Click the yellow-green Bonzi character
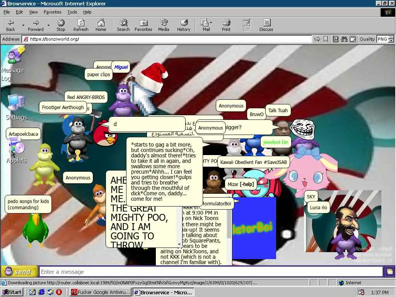The width and height of the screenshot is (396, 297). click(x=45, y=164)
